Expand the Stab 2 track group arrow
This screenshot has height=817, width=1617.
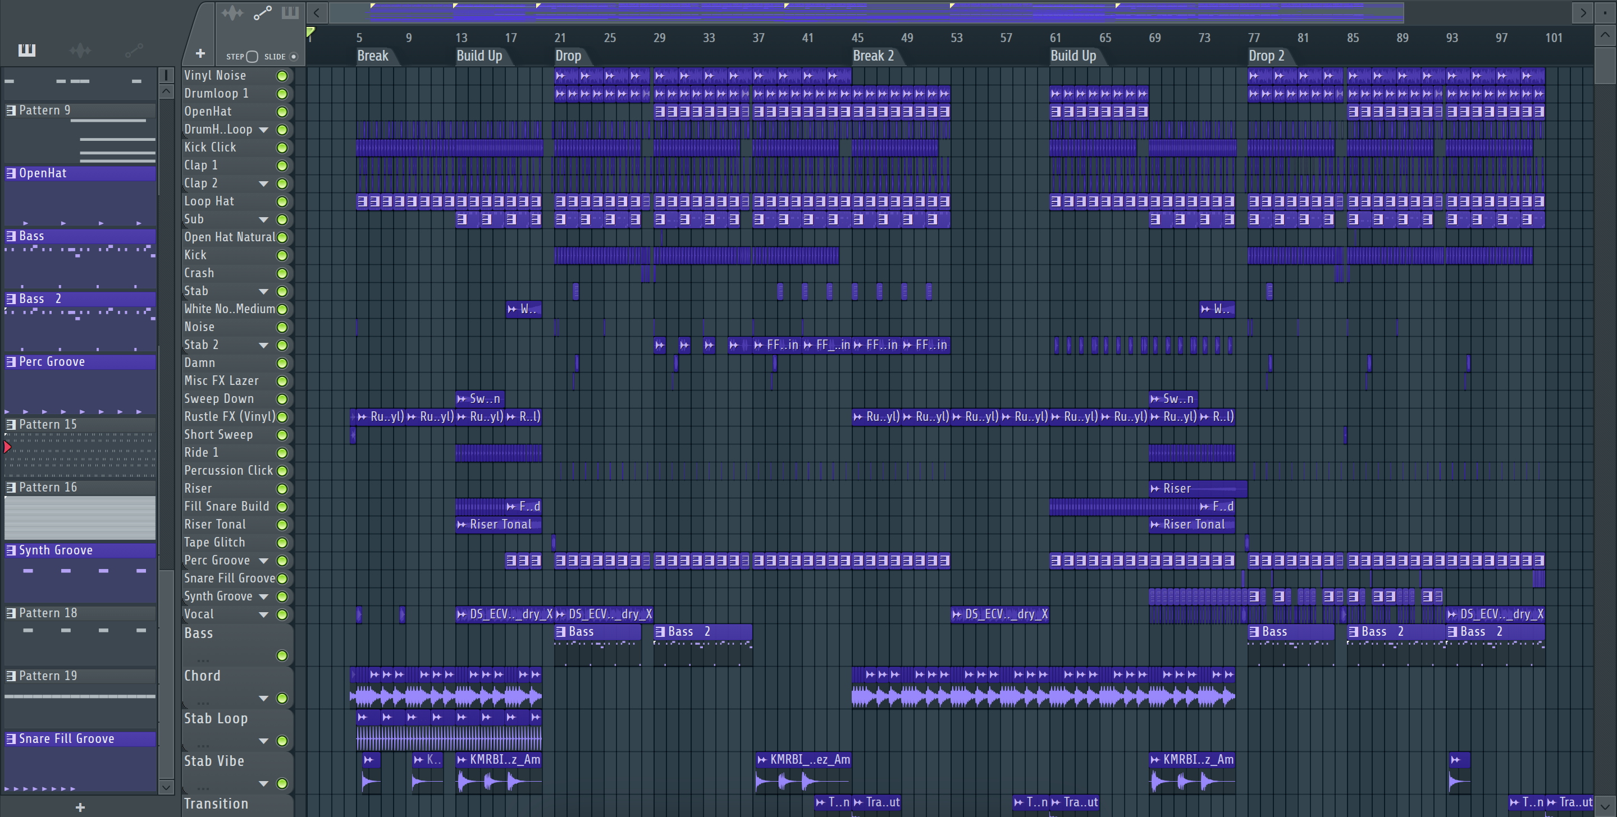[264, 345]
